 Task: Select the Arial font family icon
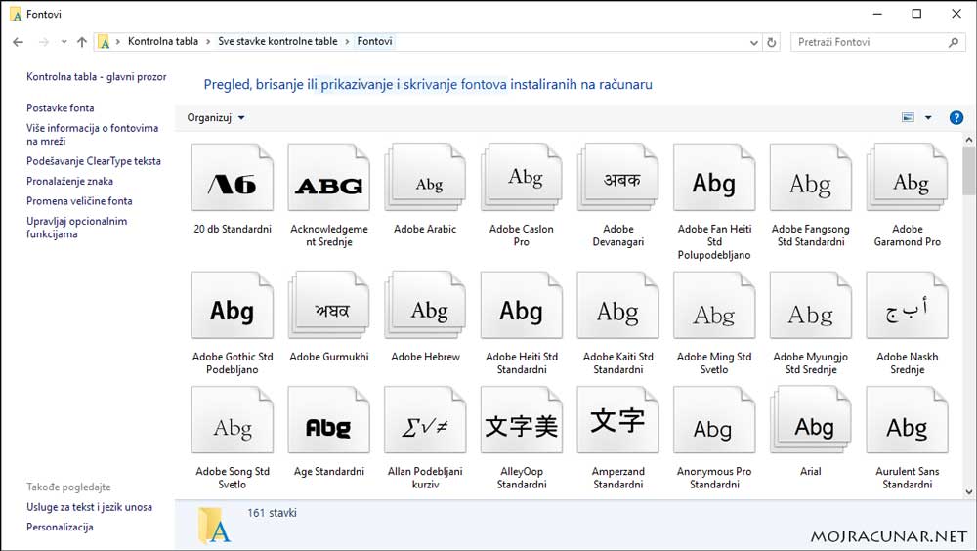811,420
